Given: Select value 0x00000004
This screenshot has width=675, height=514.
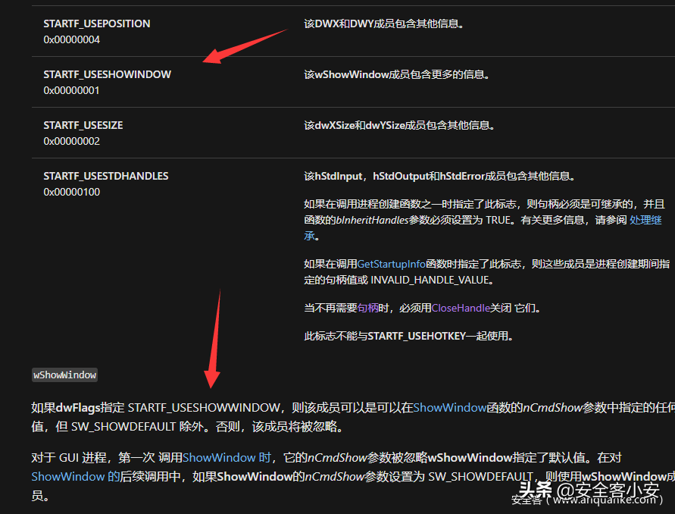Looking at the screenshot, I should [71, 39].
